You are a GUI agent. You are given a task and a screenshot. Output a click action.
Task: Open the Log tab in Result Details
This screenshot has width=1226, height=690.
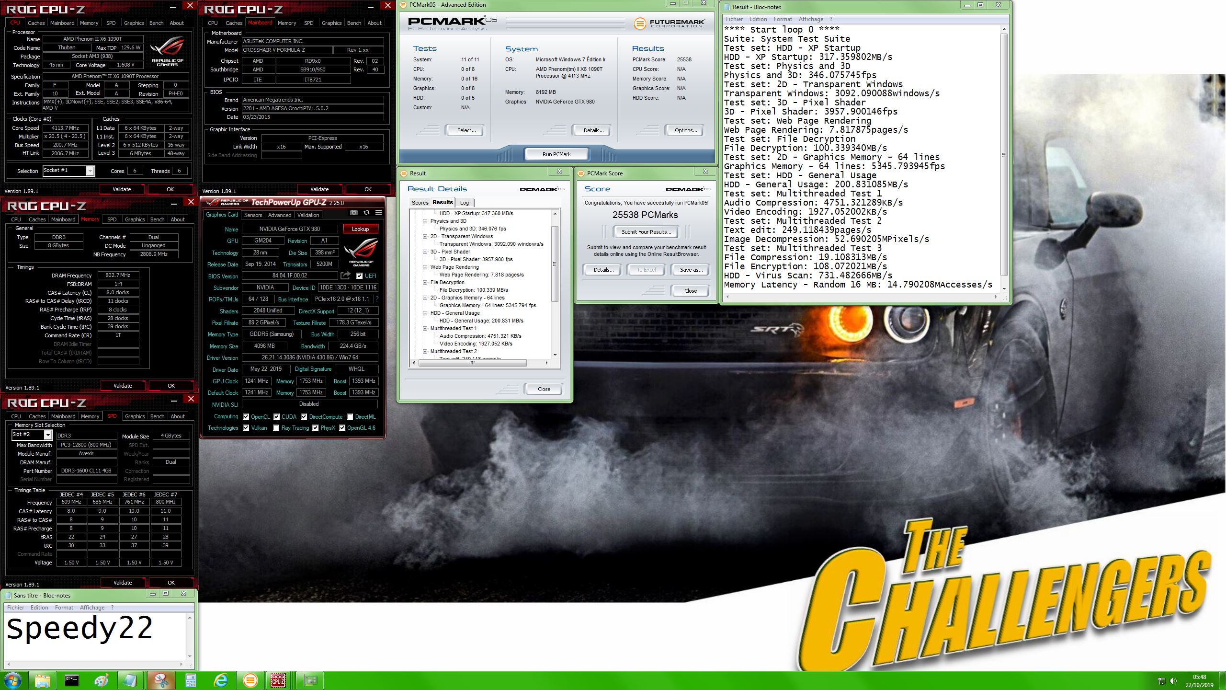pyautogui.click(x=465, y=203)
